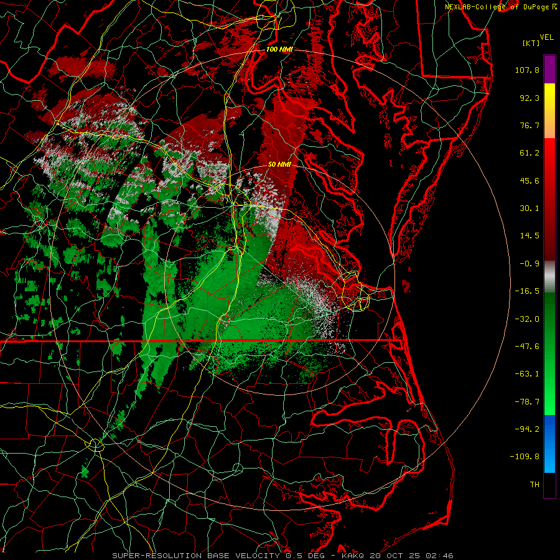Select the 45.6 scale value
The image size is (560, 560).
(530, 180)
